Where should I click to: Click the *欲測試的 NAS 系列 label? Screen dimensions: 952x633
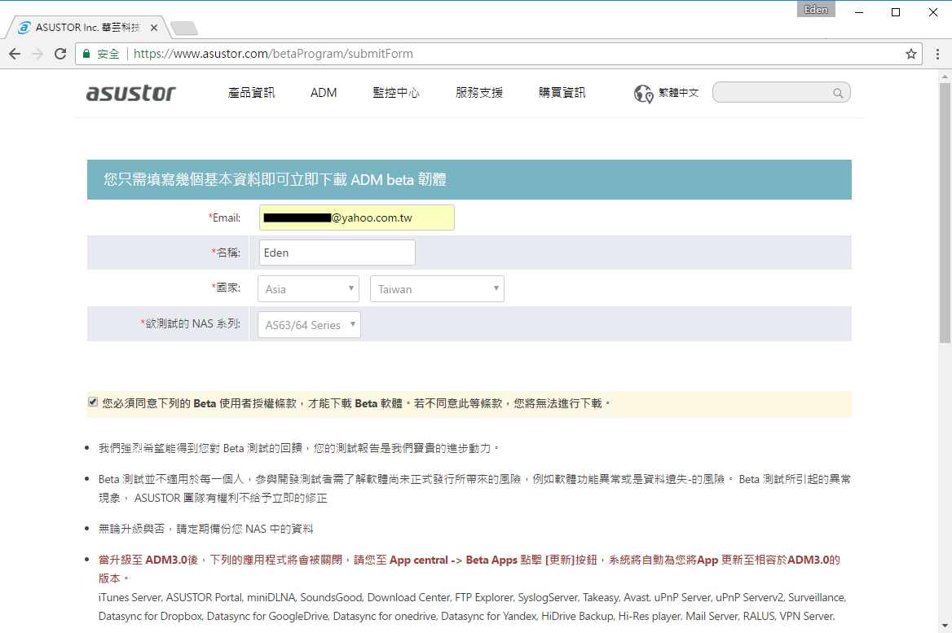[x=190, y=323]
